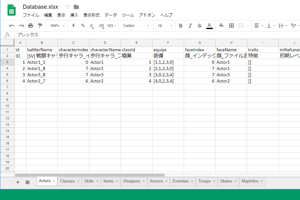The height and width of the screenshot is (200, 300).
Task: Open the borders menu icon
Action: tap(232, 26)
